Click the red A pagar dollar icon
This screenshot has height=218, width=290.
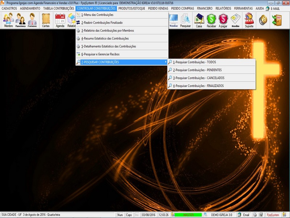pyautogui.click(x=223, y=20)
